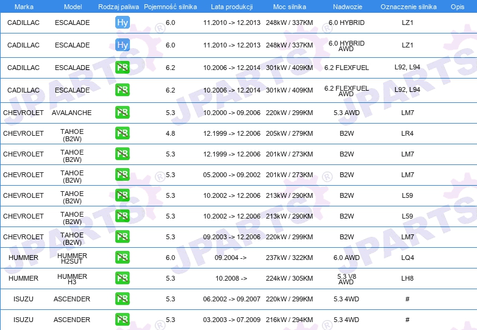Click the production date 10.2000 -> 09.2006
The height and width of the screenshot is (330, 477).
coord(232,113)
